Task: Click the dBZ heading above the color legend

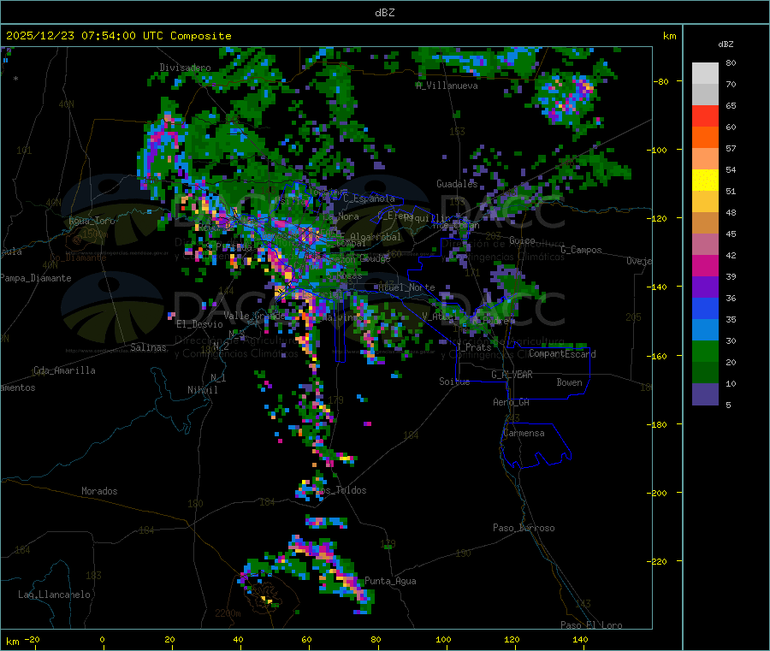Action: pyautogui.click(x=726, y=44)
